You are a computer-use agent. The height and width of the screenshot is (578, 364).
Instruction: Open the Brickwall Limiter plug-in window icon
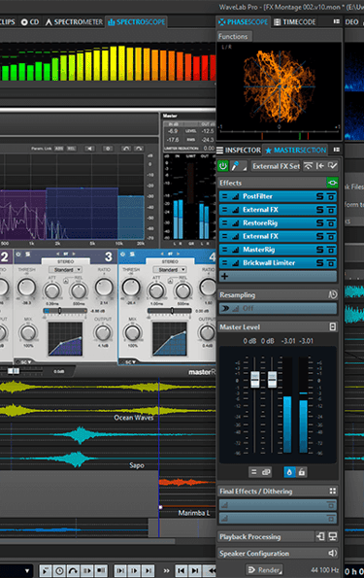pyautogui.click(x=331, y=263)
